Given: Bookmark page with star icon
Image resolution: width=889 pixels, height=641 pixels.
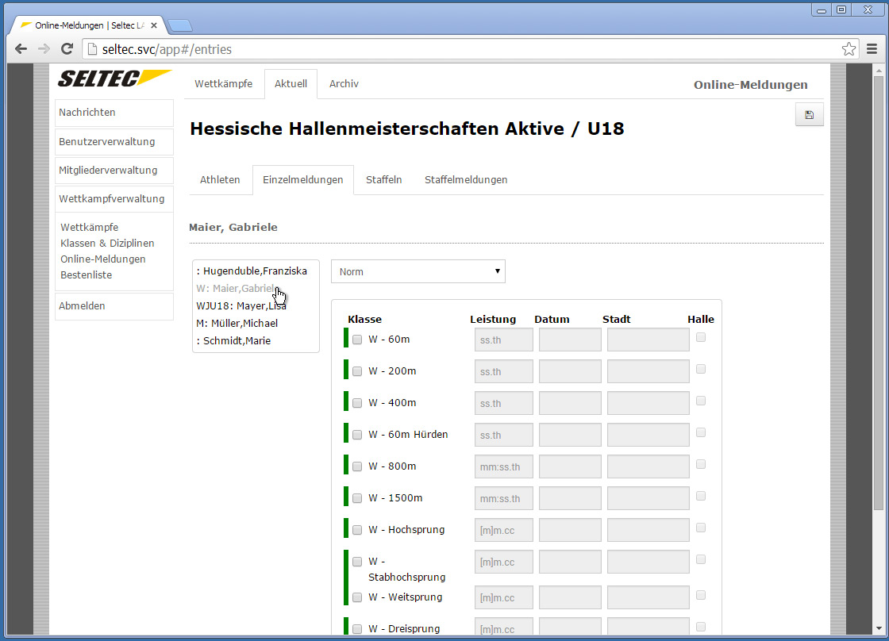Looking at the screenshot, I should pyautogui.click(x=849, y=49).
